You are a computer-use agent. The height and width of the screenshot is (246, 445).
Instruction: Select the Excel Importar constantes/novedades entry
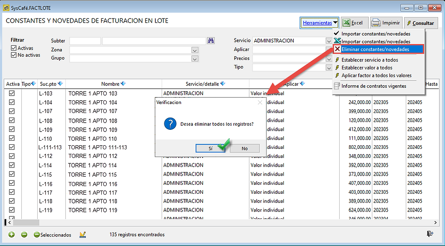pyautogui.click(x=376, y=41)
